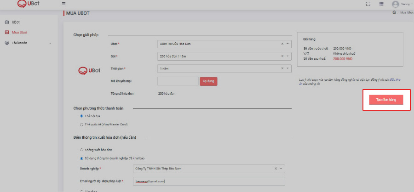Click the red 200.000 VND total

343,59
